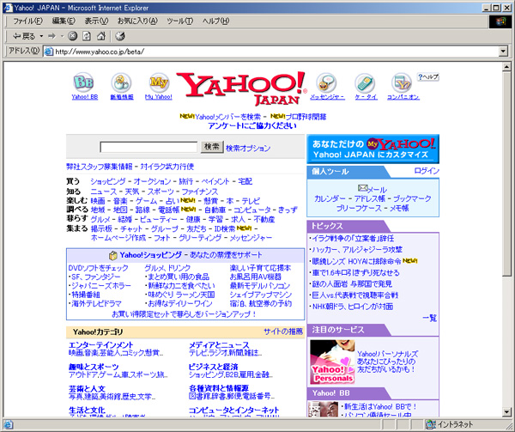Image resolution: width=515 pixels, height=432 pixels.
Task: Open topic NHK朝ドラ、ヒロインが対面
Action: 352,307
